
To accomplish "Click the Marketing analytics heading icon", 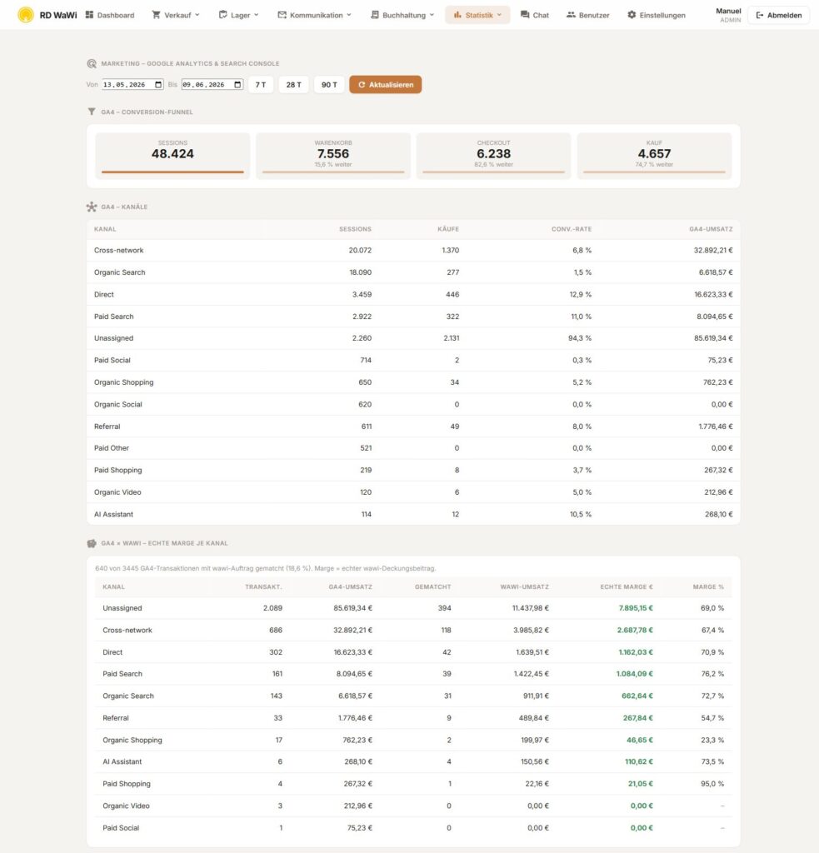I will [x=92, y=63].
